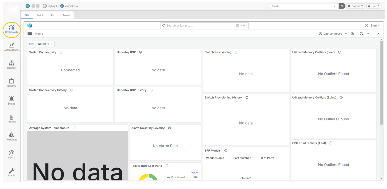This screenshot has width=387, height=189.
Task: Open the Support dropdown menu
Action: [355, 6]
